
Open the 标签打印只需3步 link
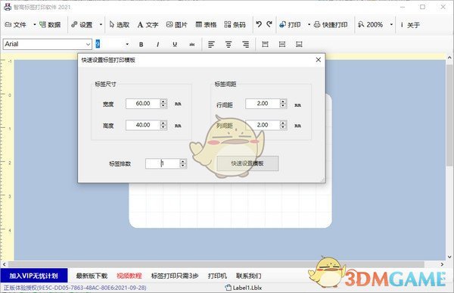[x=175, y=276]
